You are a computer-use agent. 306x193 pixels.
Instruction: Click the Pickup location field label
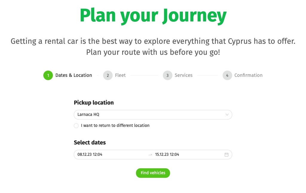(94, 102)
